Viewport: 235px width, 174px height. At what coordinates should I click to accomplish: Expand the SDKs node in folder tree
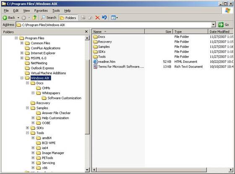27,128
